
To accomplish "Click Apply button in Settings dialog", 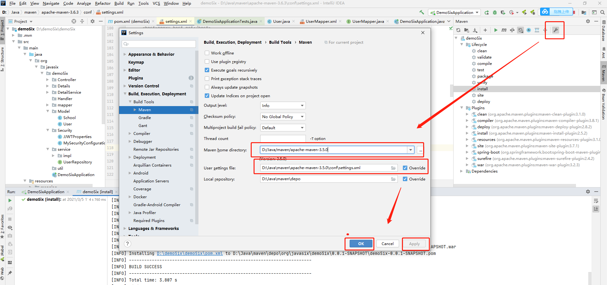I will tap(414, 244).
